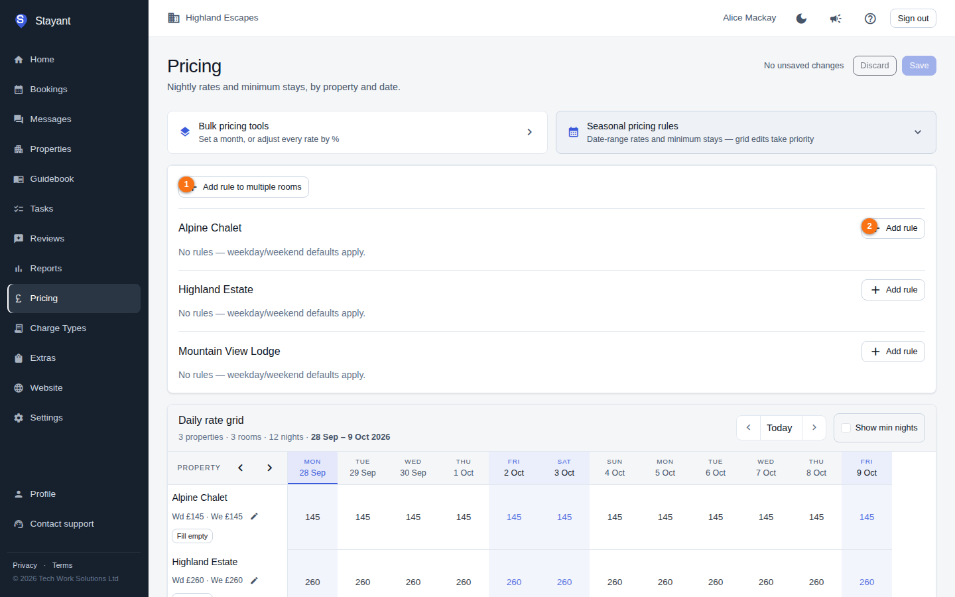Click Add rule to multiple rooms
Viewport: 955px width, 597px height.
[243, 187]
